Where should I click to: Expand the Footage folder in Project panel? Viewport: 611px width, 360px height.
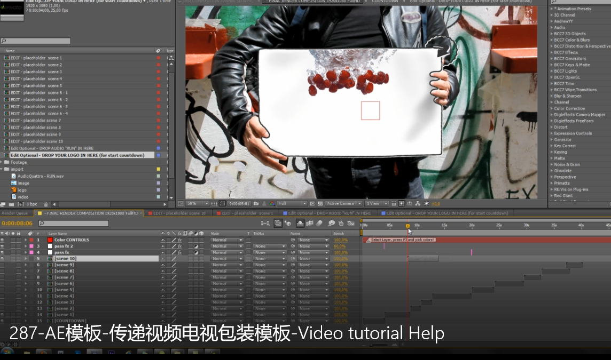point(2,162)
